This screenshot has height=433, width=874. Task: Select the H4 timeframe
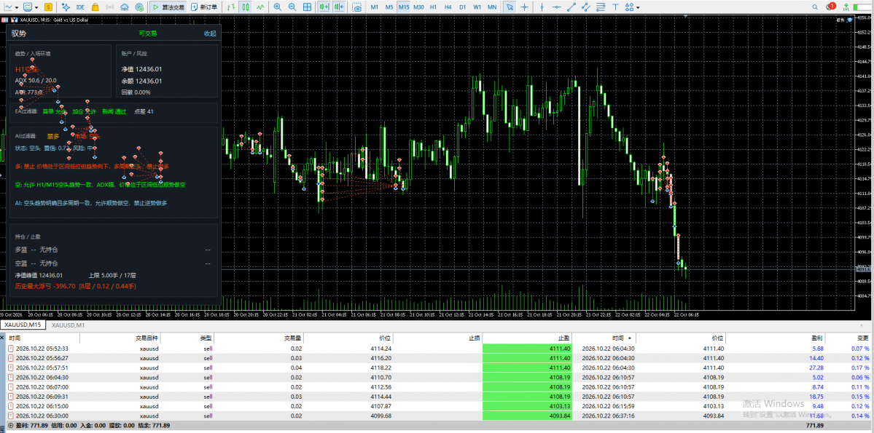coord(448,7)
